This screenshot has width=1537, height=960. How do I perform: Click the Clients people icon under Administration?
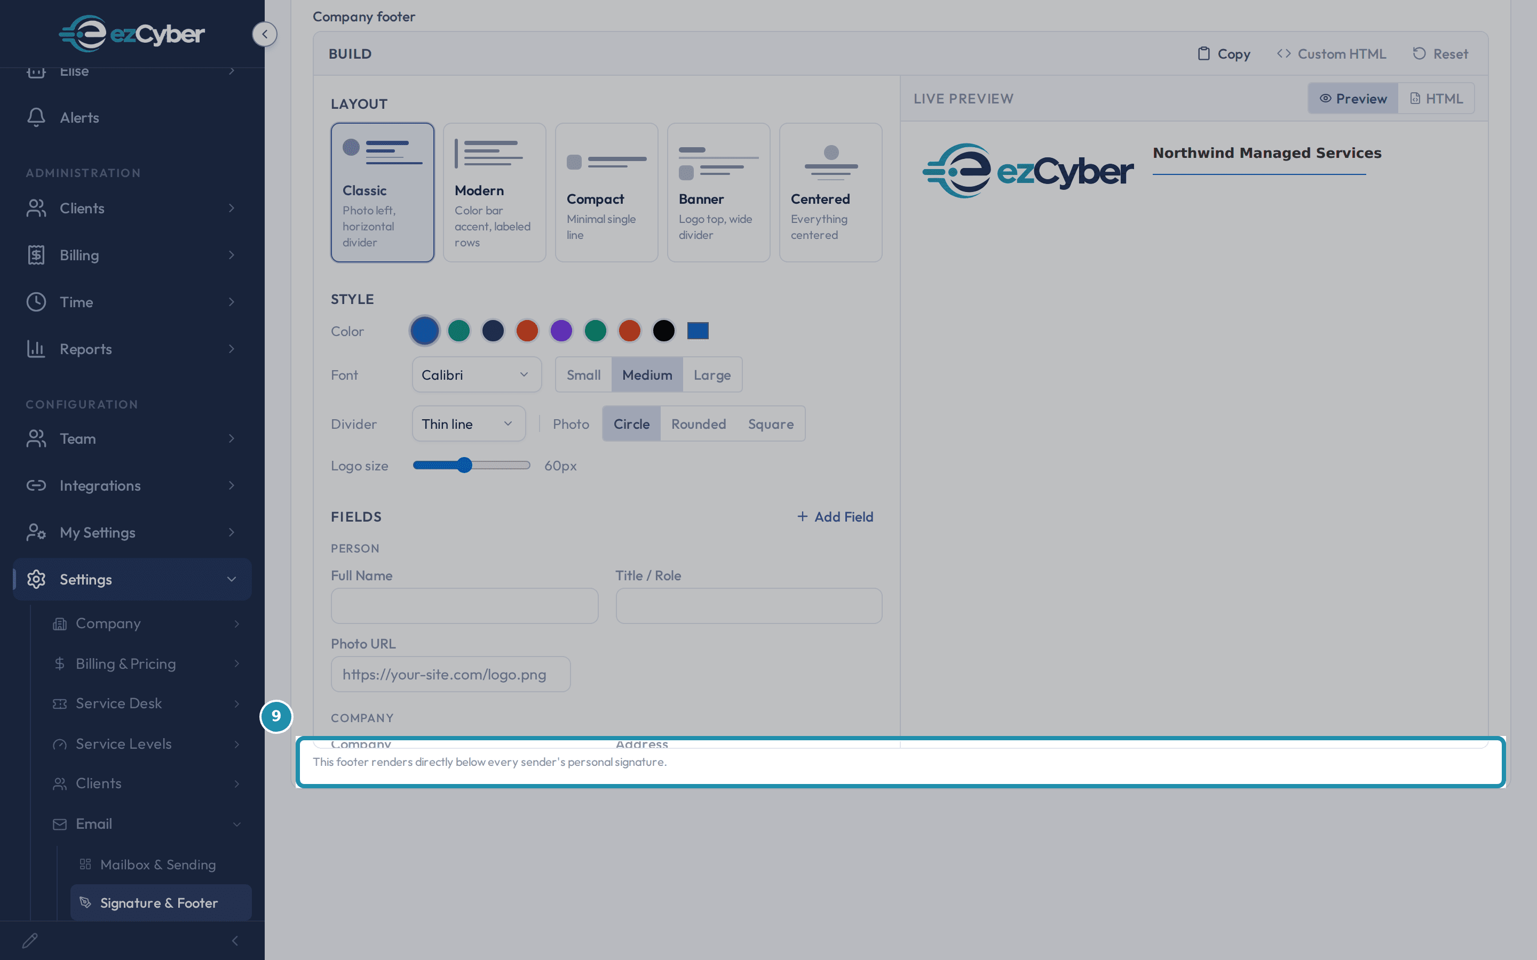[x=36, y=208]
